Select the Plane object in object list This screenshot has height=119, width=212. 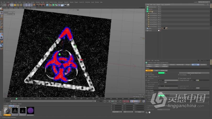click(x=150, y=28)
